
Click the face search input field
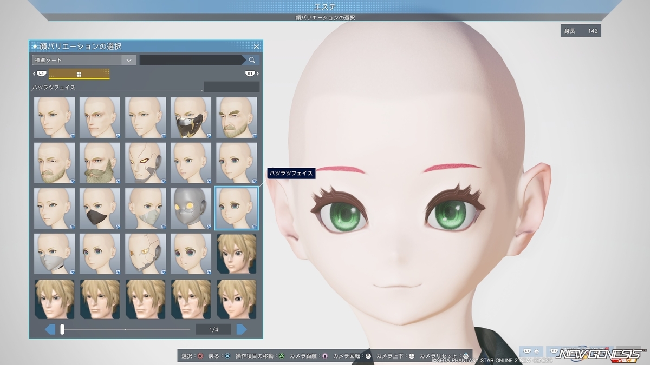pyautogui.click(x=192, y=60)
